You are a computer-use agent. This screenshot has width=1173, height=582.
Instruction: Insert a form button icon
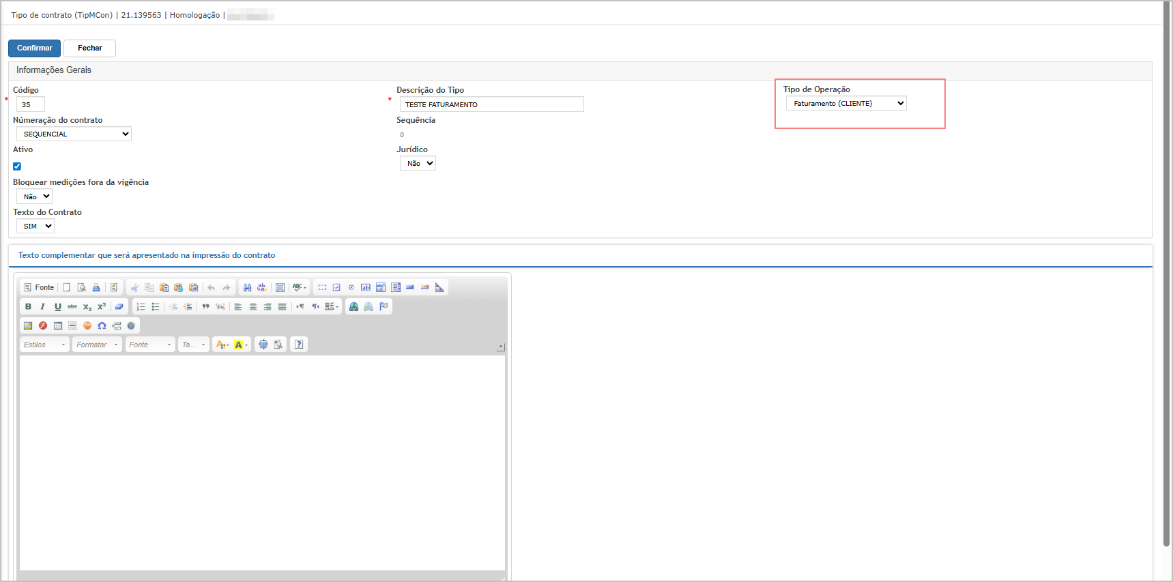coord(410,287)
